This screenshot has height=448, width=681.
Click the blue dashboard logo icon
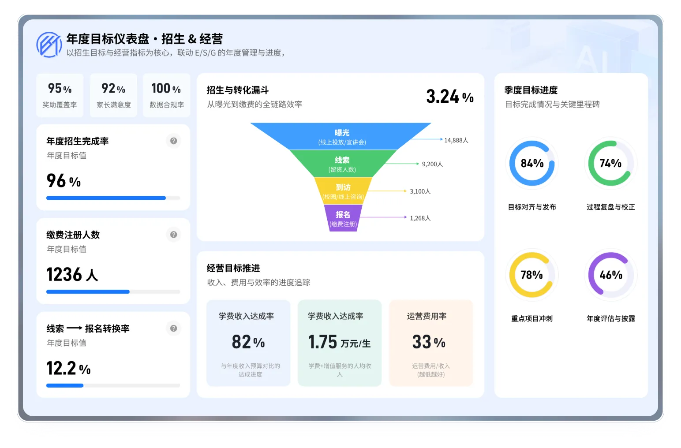(49, 45)
